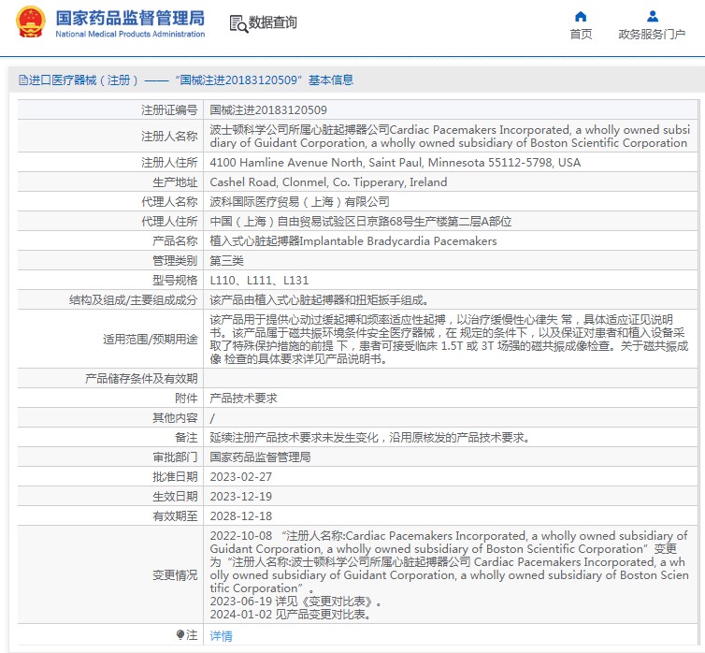This screenshot has height=653, width=705.
Task: Click the 代理人住所 row label
Action: pos(169,222)
